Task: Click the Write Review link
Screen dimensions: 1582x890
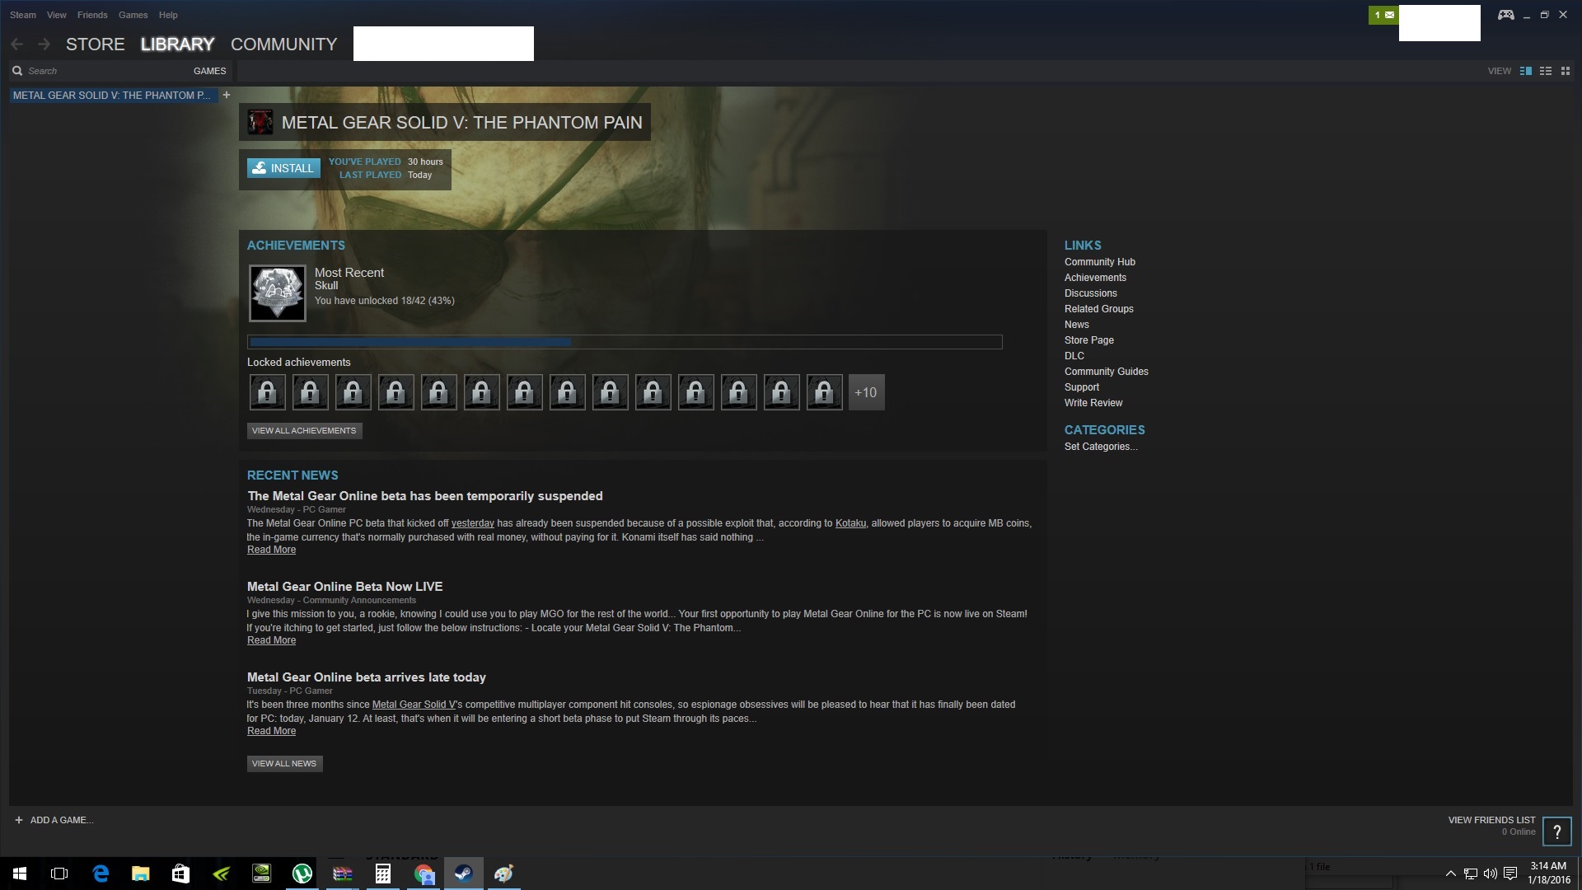Action: pos(1093,403)
